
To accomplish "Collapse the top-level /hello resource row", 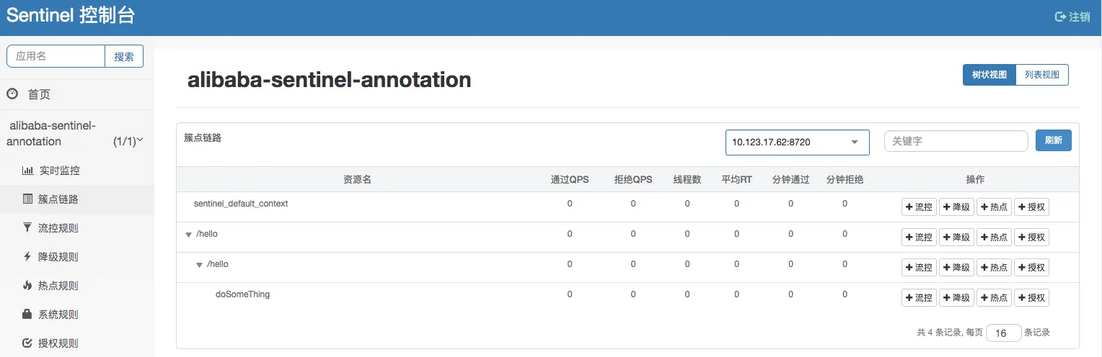I will 189,235.
